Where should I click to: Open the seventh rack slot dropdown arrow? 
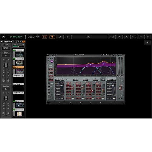coord(23,101)
